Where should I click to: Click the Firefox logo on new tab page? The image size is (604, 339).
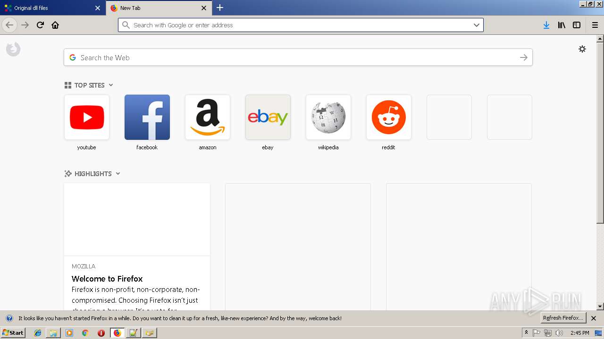13,49
